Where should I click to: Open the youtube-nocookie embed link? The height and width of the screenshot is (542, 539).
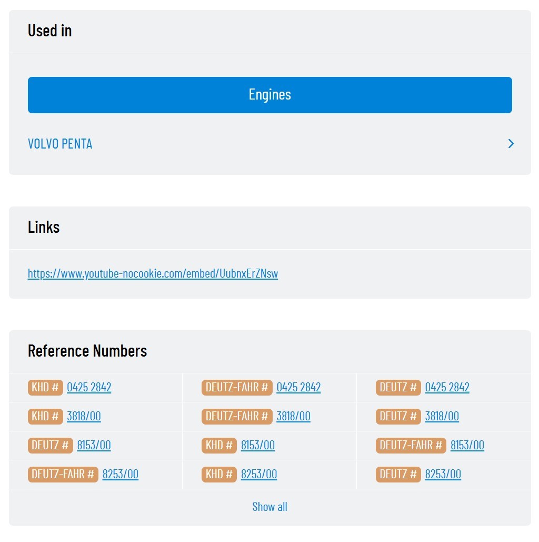[x=153, y=273]
